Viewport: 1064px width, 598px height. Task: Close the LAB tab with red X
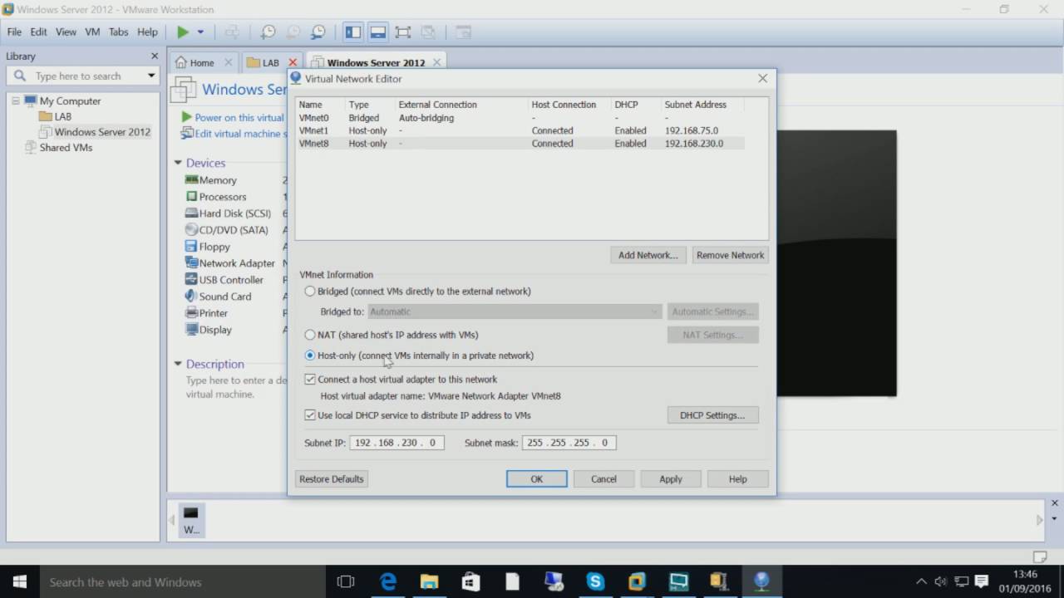pos(293,62)
